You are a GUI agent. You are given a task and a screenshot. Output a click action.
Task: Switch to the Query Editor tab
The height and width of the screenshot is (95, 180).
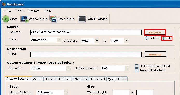[117, 79]
